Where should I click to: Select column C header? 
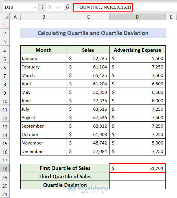tap(88, 17)
